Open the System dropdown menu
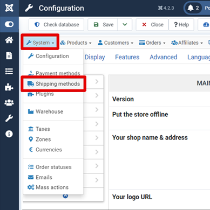The width and height of the screenshot is (210, 210). point(40,43)
